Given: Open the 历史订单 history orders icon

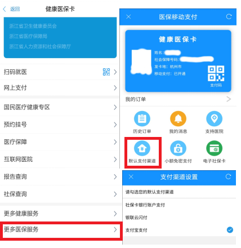Looking at the screenshot, I should [x=142, y=119].
